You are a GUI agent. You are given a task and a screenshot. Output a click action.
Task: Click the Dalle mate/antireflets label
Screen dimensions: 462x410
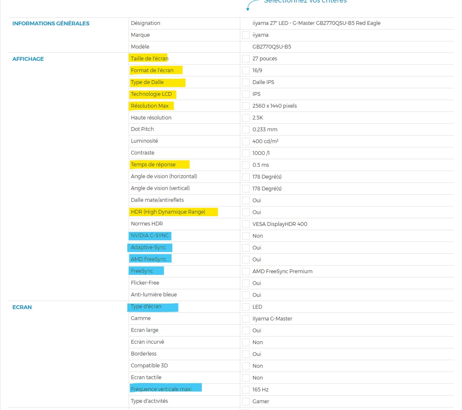coord(157,200)
